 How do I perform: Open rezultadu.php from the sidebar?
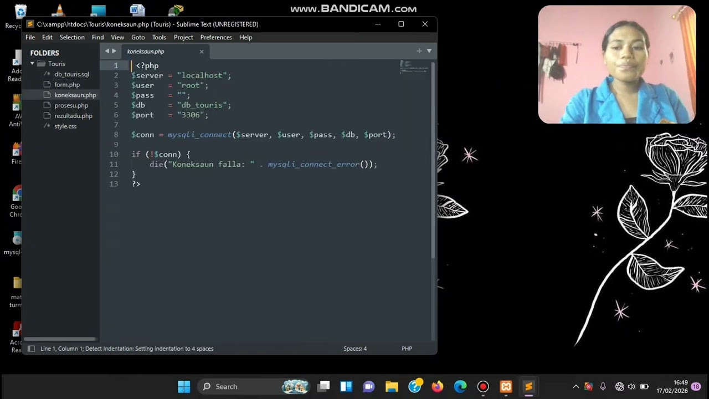(x=73, y=116)
